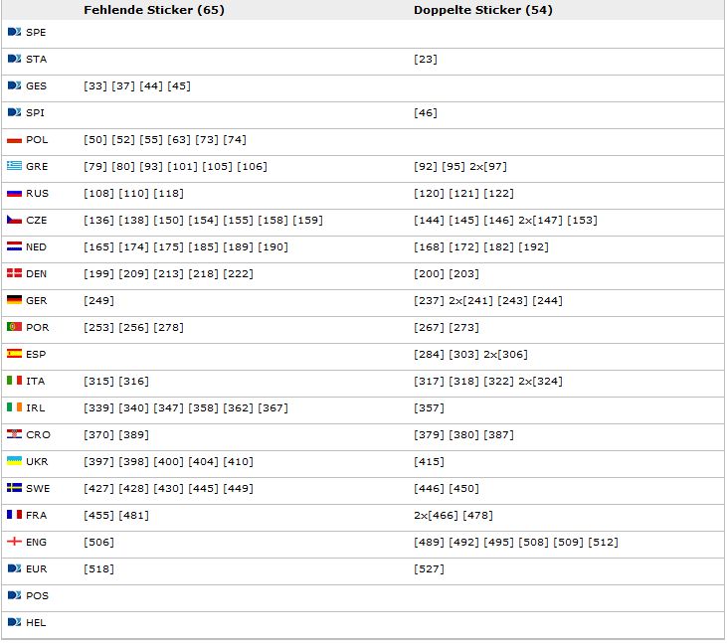Click the England flag icon
Screen dimensions: 727x643
pyautogui.click(x=14, y=542)
